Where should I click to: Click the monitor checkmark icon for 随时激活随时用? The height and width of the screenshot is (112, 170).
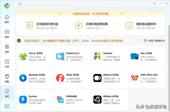pos(129,26)
